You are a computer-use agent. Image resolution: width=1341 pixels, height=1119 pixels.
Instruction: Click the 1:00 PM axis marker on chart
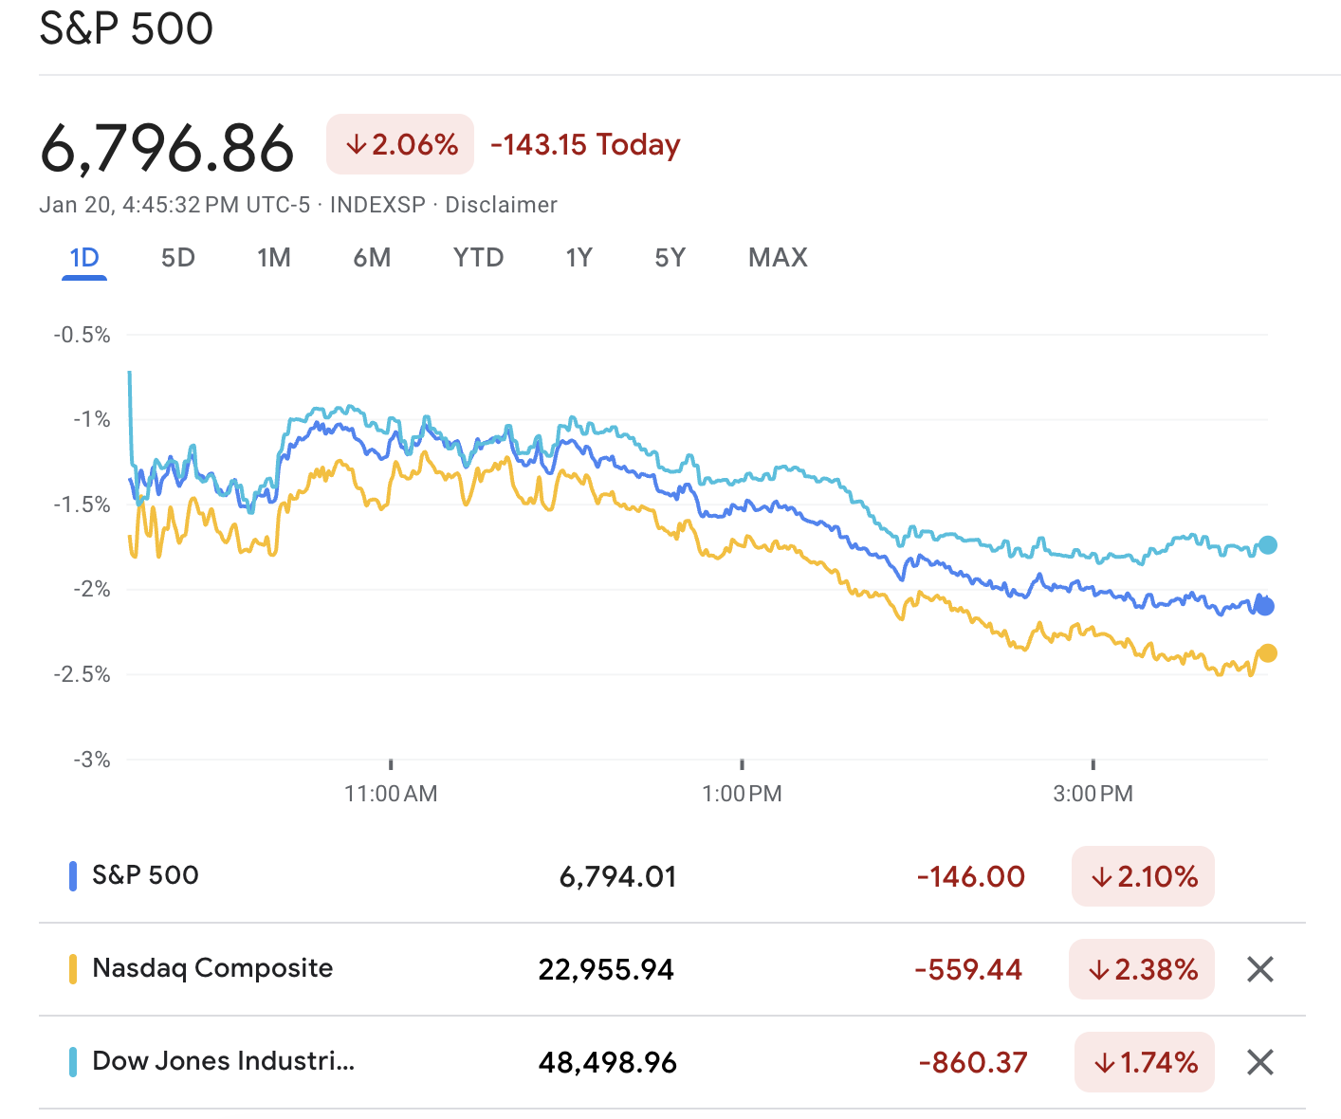point(742,763)
